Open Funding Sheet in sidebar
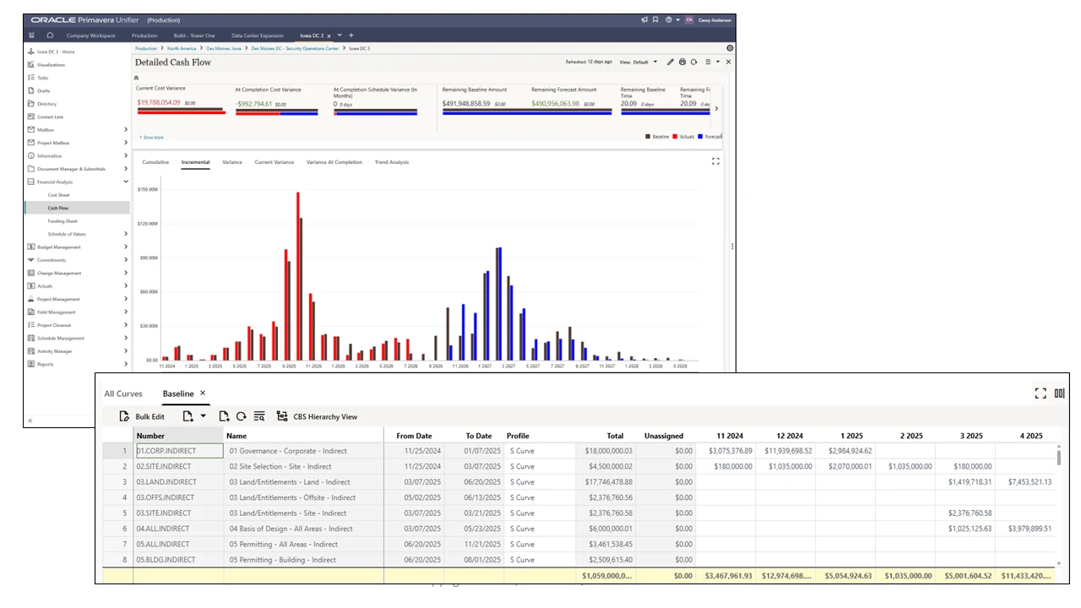 (x=62, y=221)
